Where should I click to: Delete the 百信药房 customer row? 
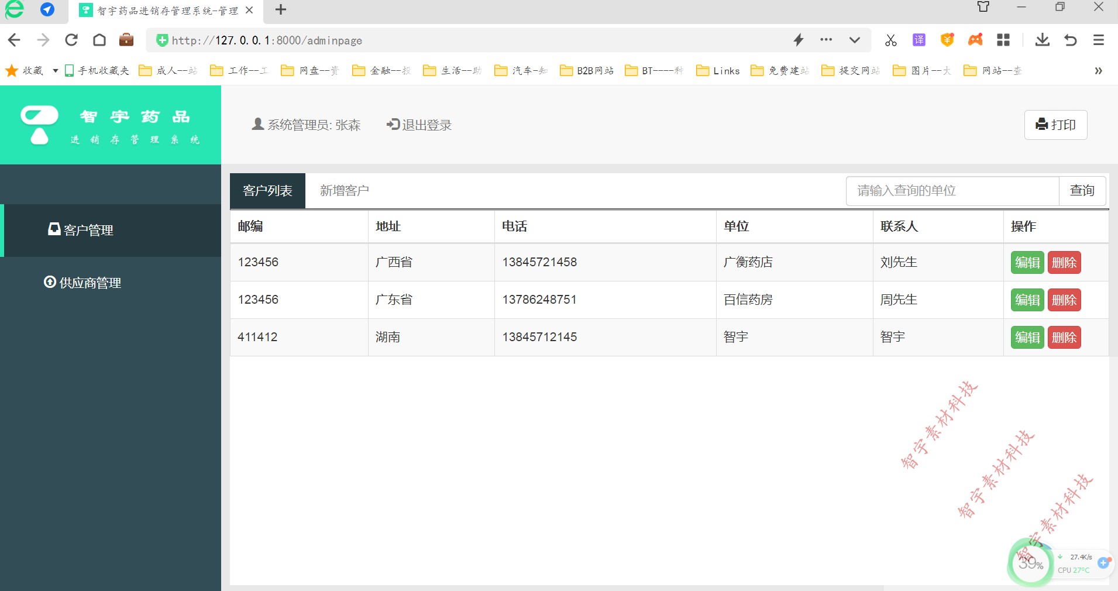(1064, 300)
